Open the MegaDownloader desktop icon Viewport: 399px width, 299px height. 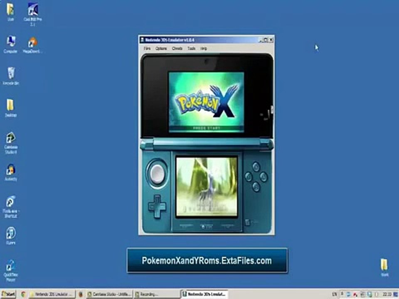coord(32,45)
